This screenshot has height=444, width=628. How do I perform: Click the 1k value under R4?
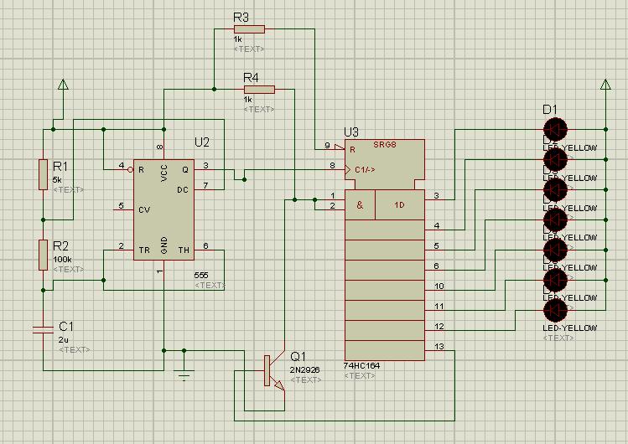248,99
